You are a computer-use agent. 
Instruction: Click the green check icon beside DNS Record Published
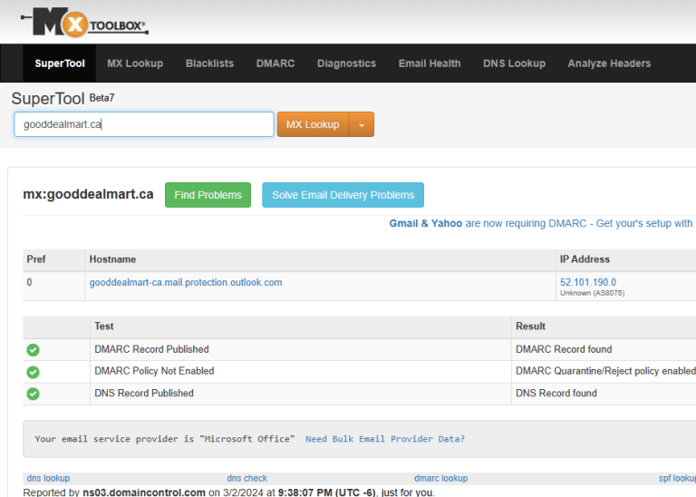(33, 394)
